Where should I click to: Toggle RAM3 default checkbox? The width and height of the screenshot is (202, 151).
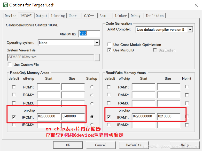pyautogui.click(x=109, y=103)
